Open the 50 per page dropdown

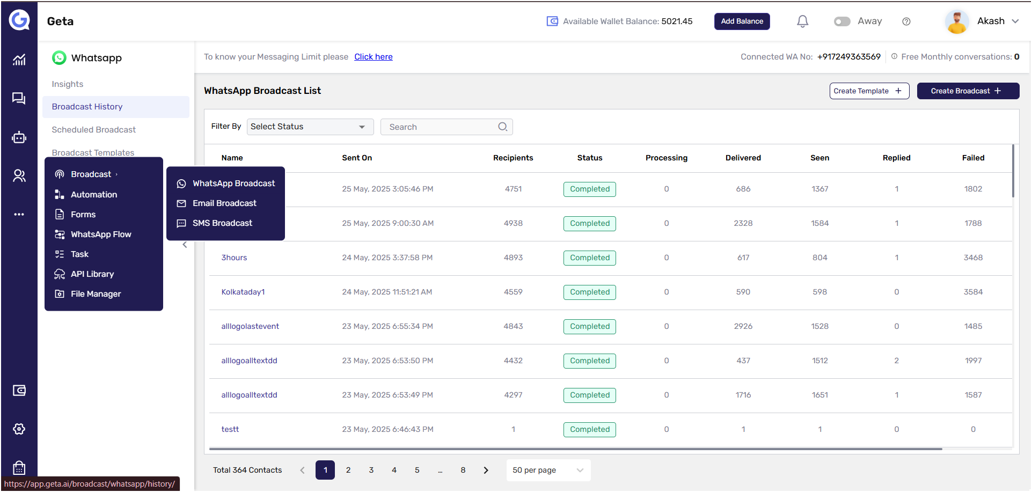(548, 470)
